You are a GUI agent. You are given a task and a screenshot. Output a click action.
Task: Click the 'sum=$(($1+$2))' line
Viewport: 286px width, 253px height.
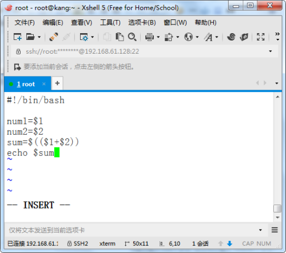click(x=43, y=142)
